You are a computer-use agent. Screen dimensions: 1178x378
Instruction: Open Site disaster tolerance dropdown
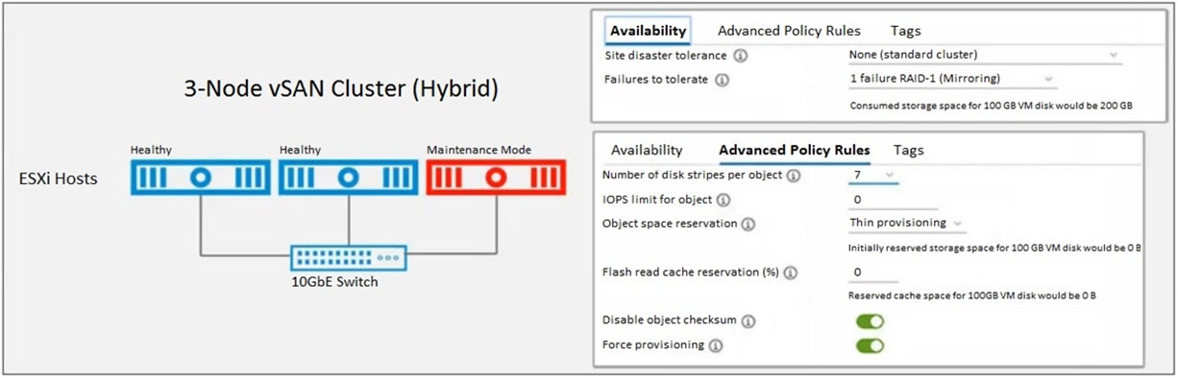point(985,56)
